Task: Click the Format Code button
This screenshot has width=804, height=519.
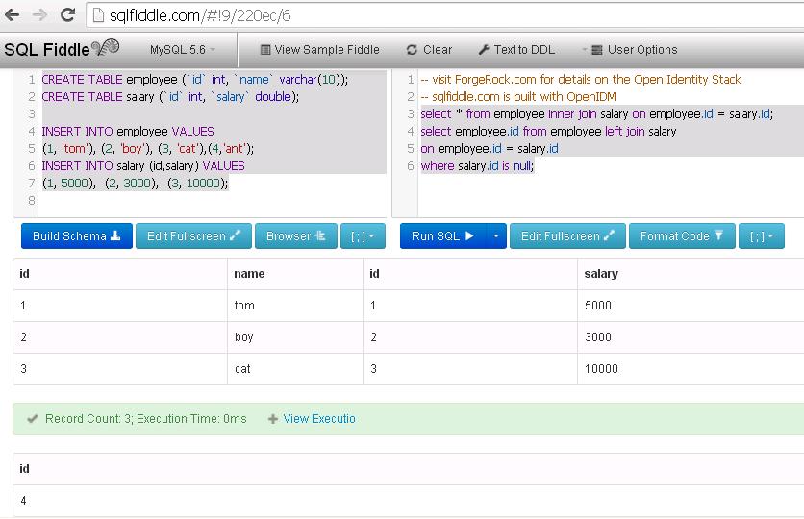Action: [x=681, y=235]
